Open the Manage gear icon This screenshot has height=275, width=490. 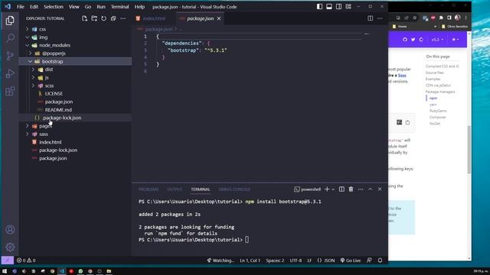tap(10, 247)
